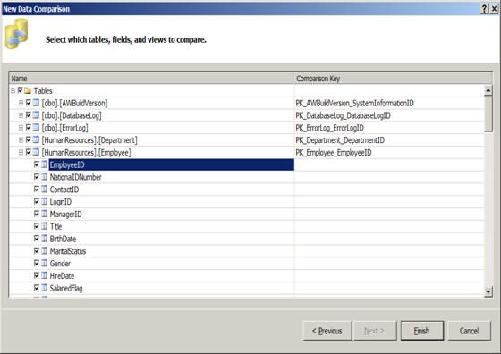Click the BirthDate column icon
The width and height of the screenshot is (501, 354).
(x=44, y=239)
